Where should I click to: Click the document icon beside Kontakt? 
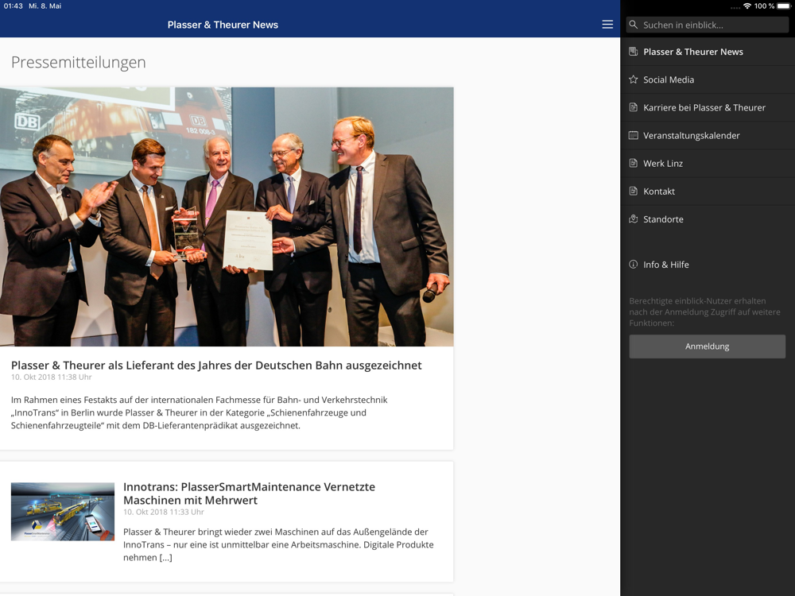click(x=634, y=191)
